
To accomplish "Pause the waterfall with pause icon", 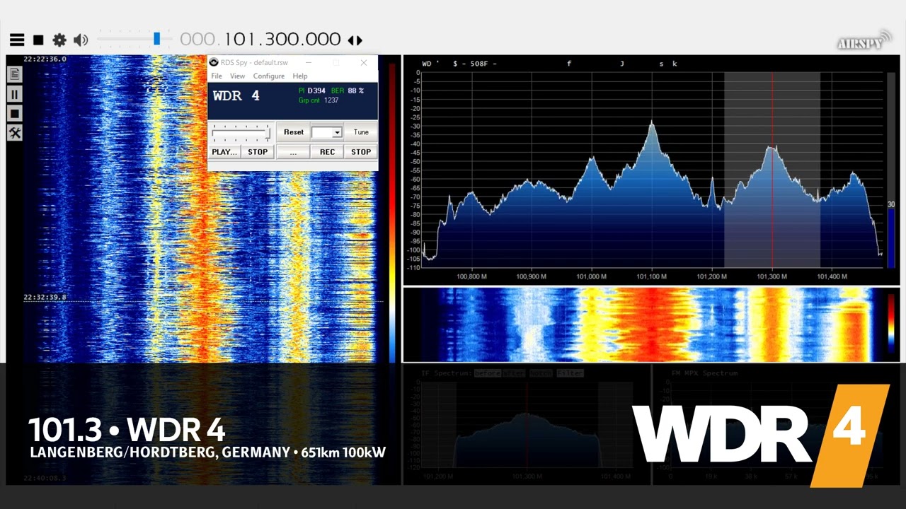I will pyautogui.click(x=14, y=94).
